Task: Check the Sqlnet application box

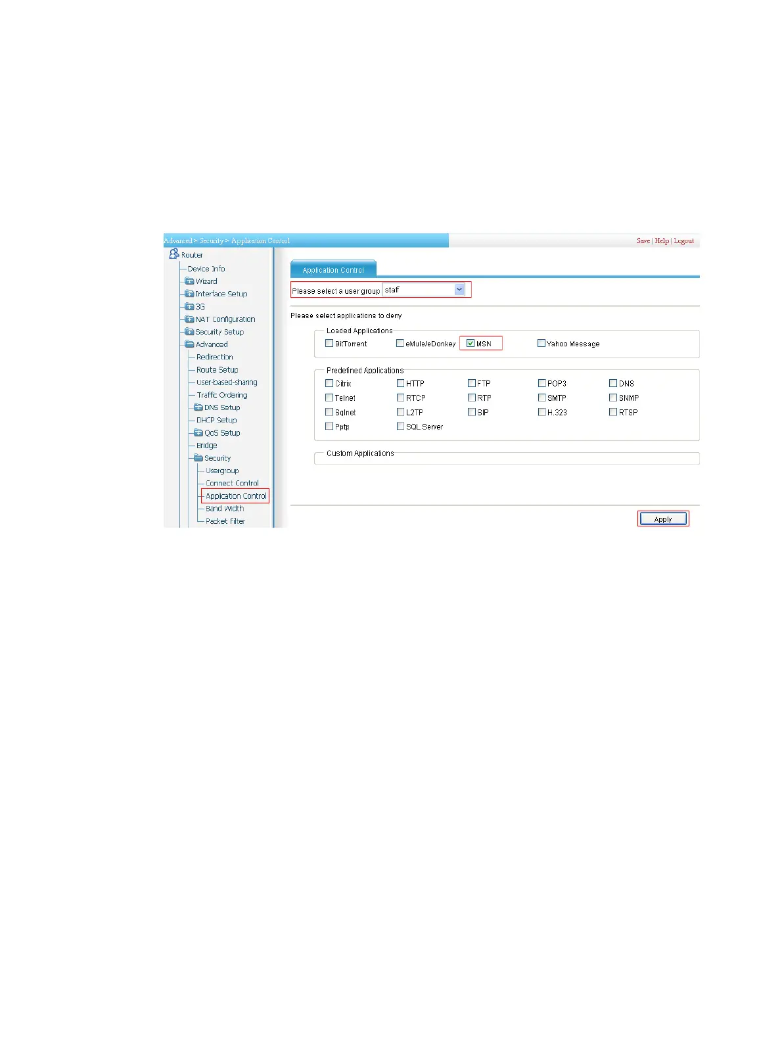Action: [x=329, y=412]
